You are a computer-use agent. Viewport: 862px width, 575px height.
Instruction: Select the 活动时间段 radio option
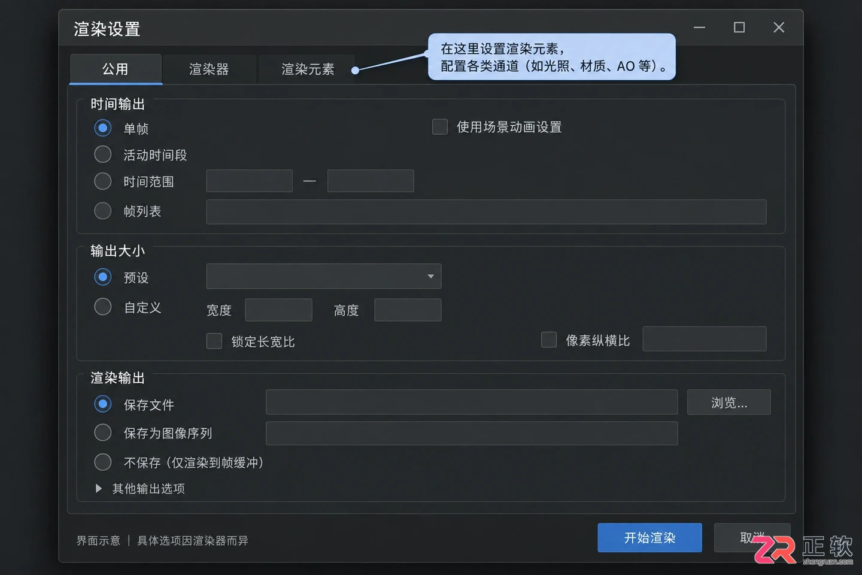pyautogui.click(x=103, y=155)
